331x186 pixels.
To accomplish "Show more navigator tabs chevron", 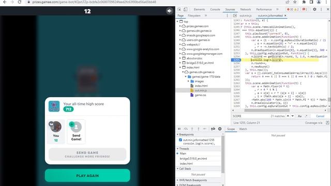I will (206, 16).
